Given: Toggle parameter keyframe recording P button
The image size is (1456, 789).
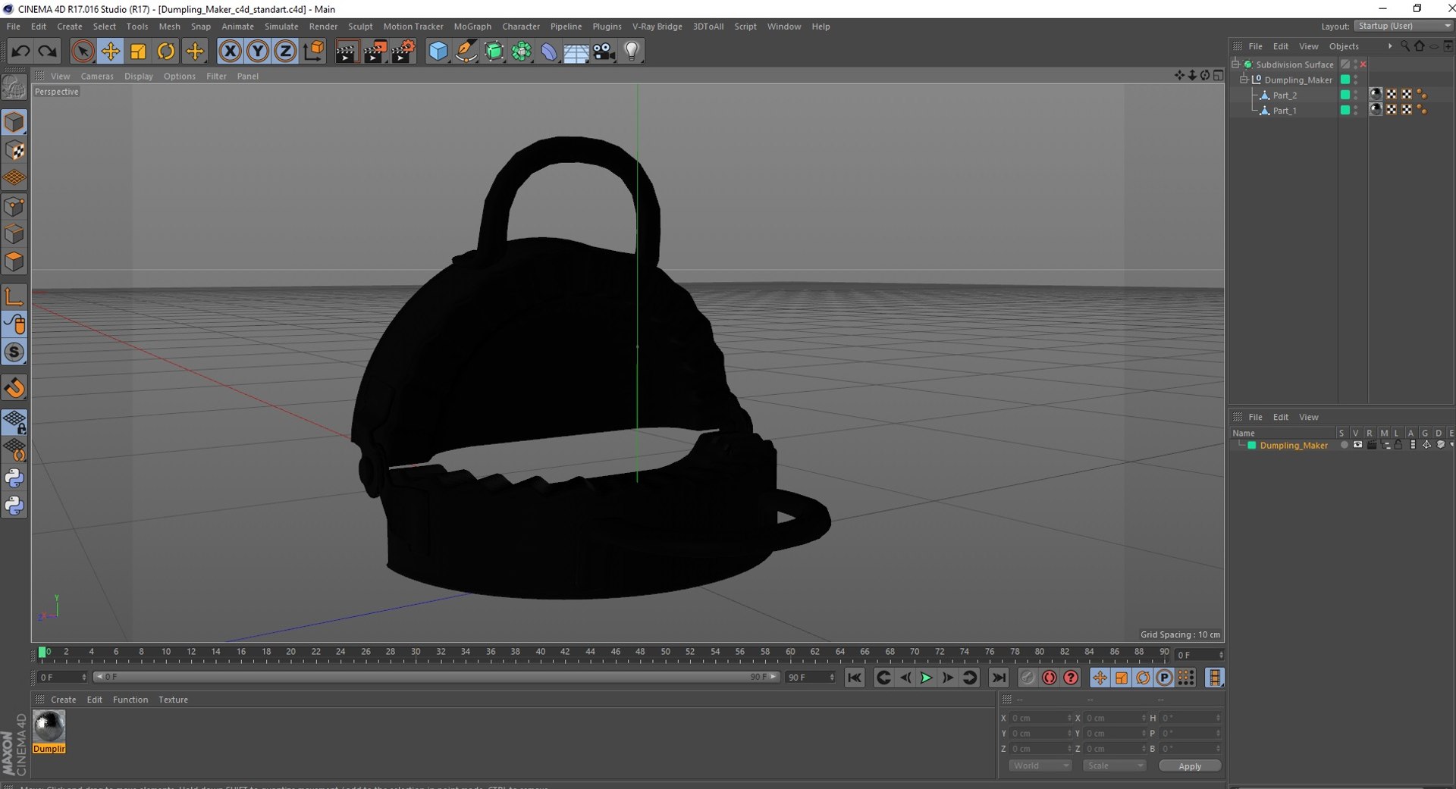Looking at the screenshot, I should pos(1164,678).
